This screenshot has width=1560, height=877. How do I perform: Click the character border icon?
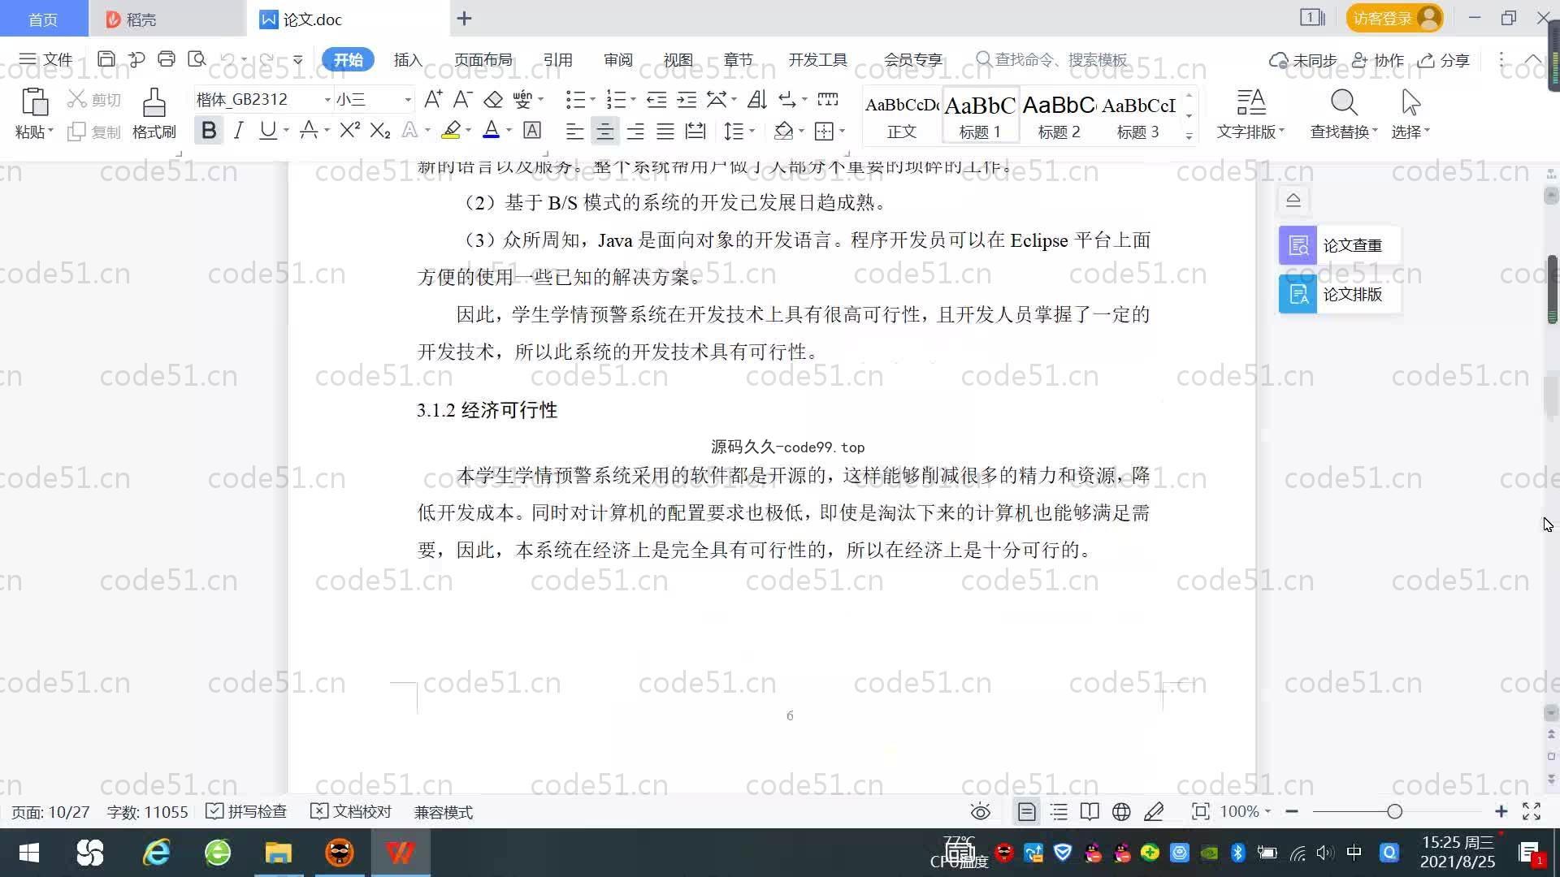click(x=532, y=130)
